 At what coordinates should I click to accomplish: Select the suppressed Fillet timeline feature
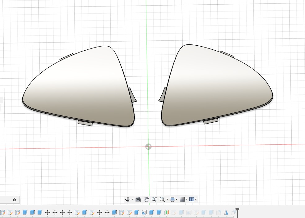pyautogui.click(x=219, y=212)
